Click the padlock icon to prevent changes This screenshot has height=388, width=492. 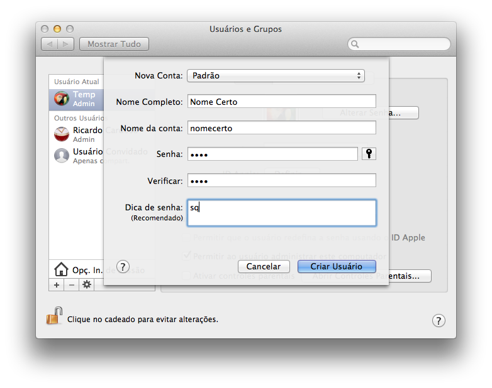coord(54,315)
